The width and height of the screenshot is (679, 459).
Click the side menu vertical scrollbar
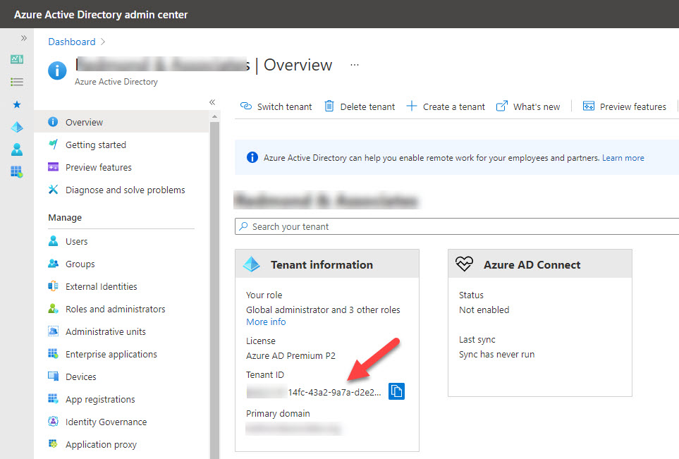[214, 290]
